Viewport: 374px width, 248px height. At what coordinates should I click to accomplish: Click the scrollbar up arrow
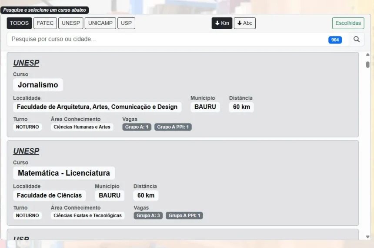pyautogui.click(x=367, y=55)
